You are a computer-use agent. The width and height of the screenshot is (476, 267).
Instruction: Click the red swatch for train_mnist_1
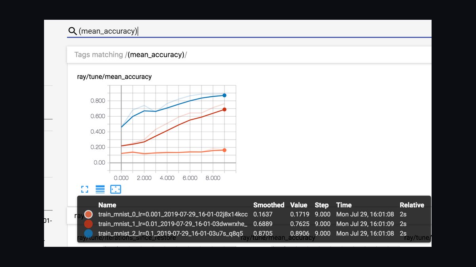click(88, 224)
